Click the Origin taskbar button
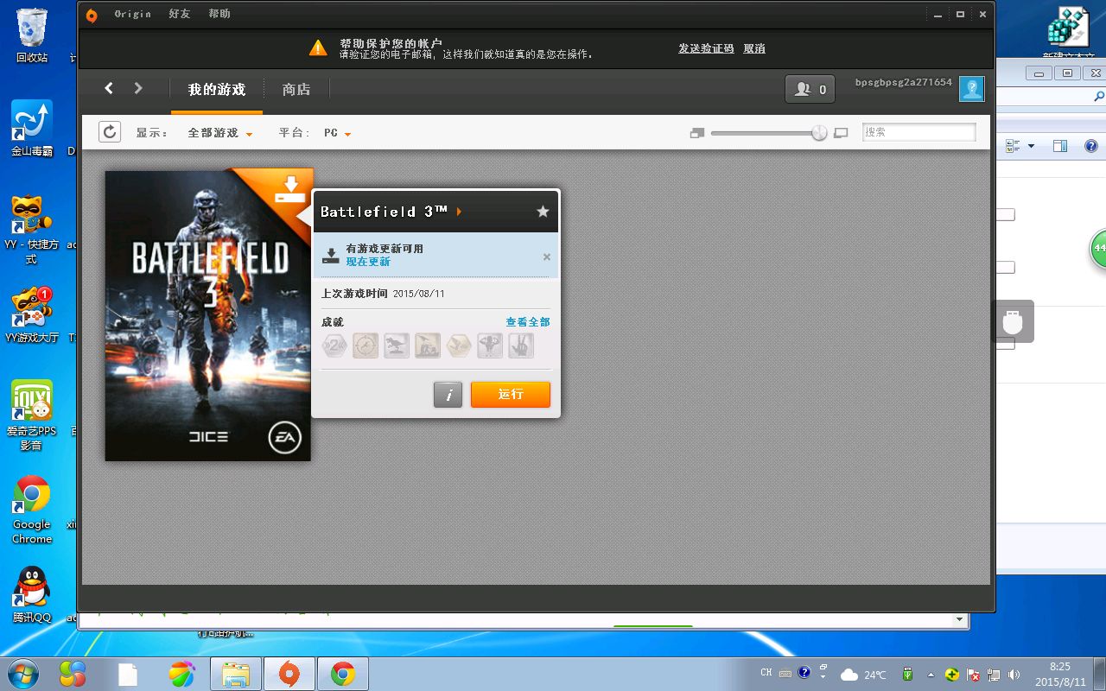1106x691 pixels. 289,675
